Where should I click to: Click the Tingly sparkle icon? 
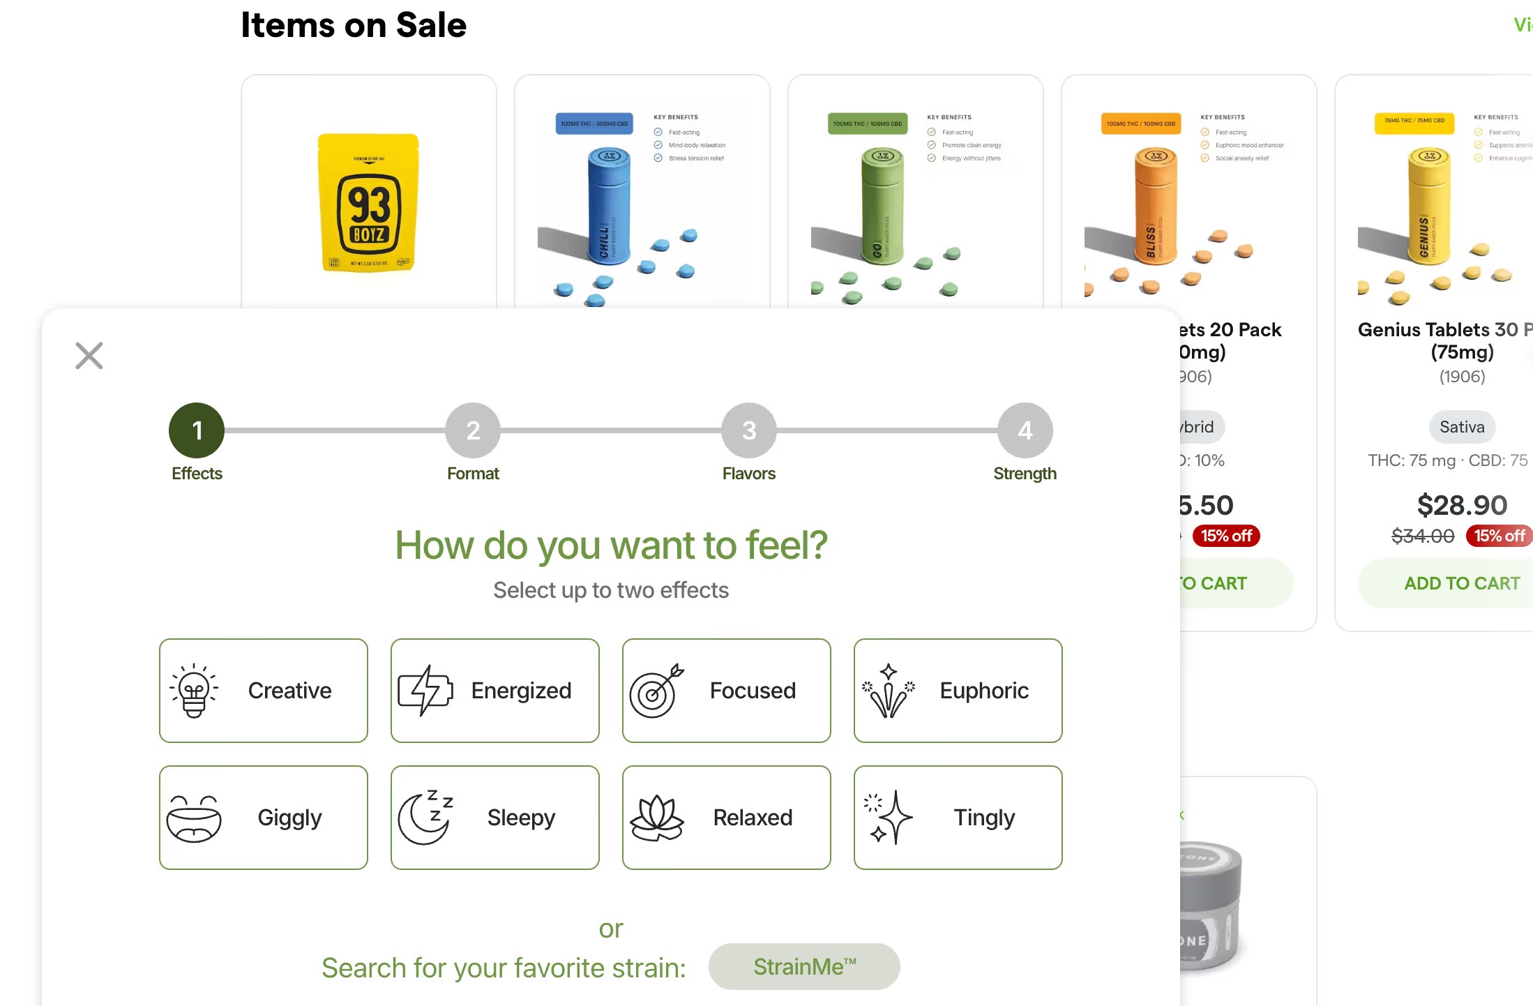(x=888, y=818)
